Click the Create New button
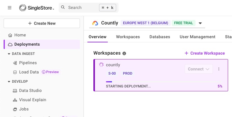The image size is (232, 117). tap(42, 23)
